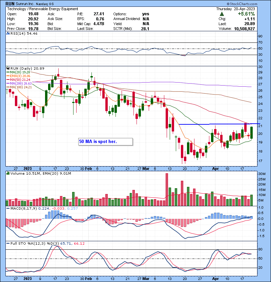This screenshot has width=271, height=282.
Task: Click the 70 level label on RSI axis
Action: click(260, 42)
